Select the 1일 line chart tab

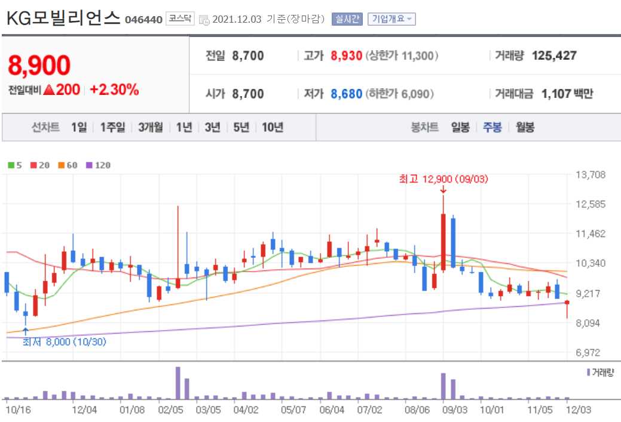click(x=79, y=127)
